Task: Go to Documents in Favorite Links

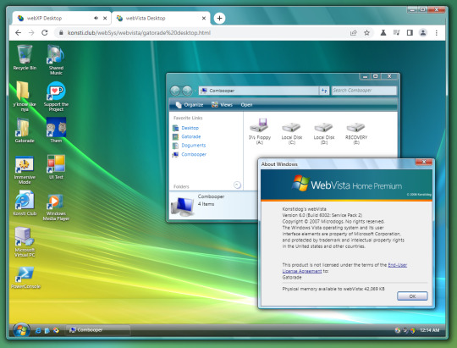Action: tap(193, 146)
